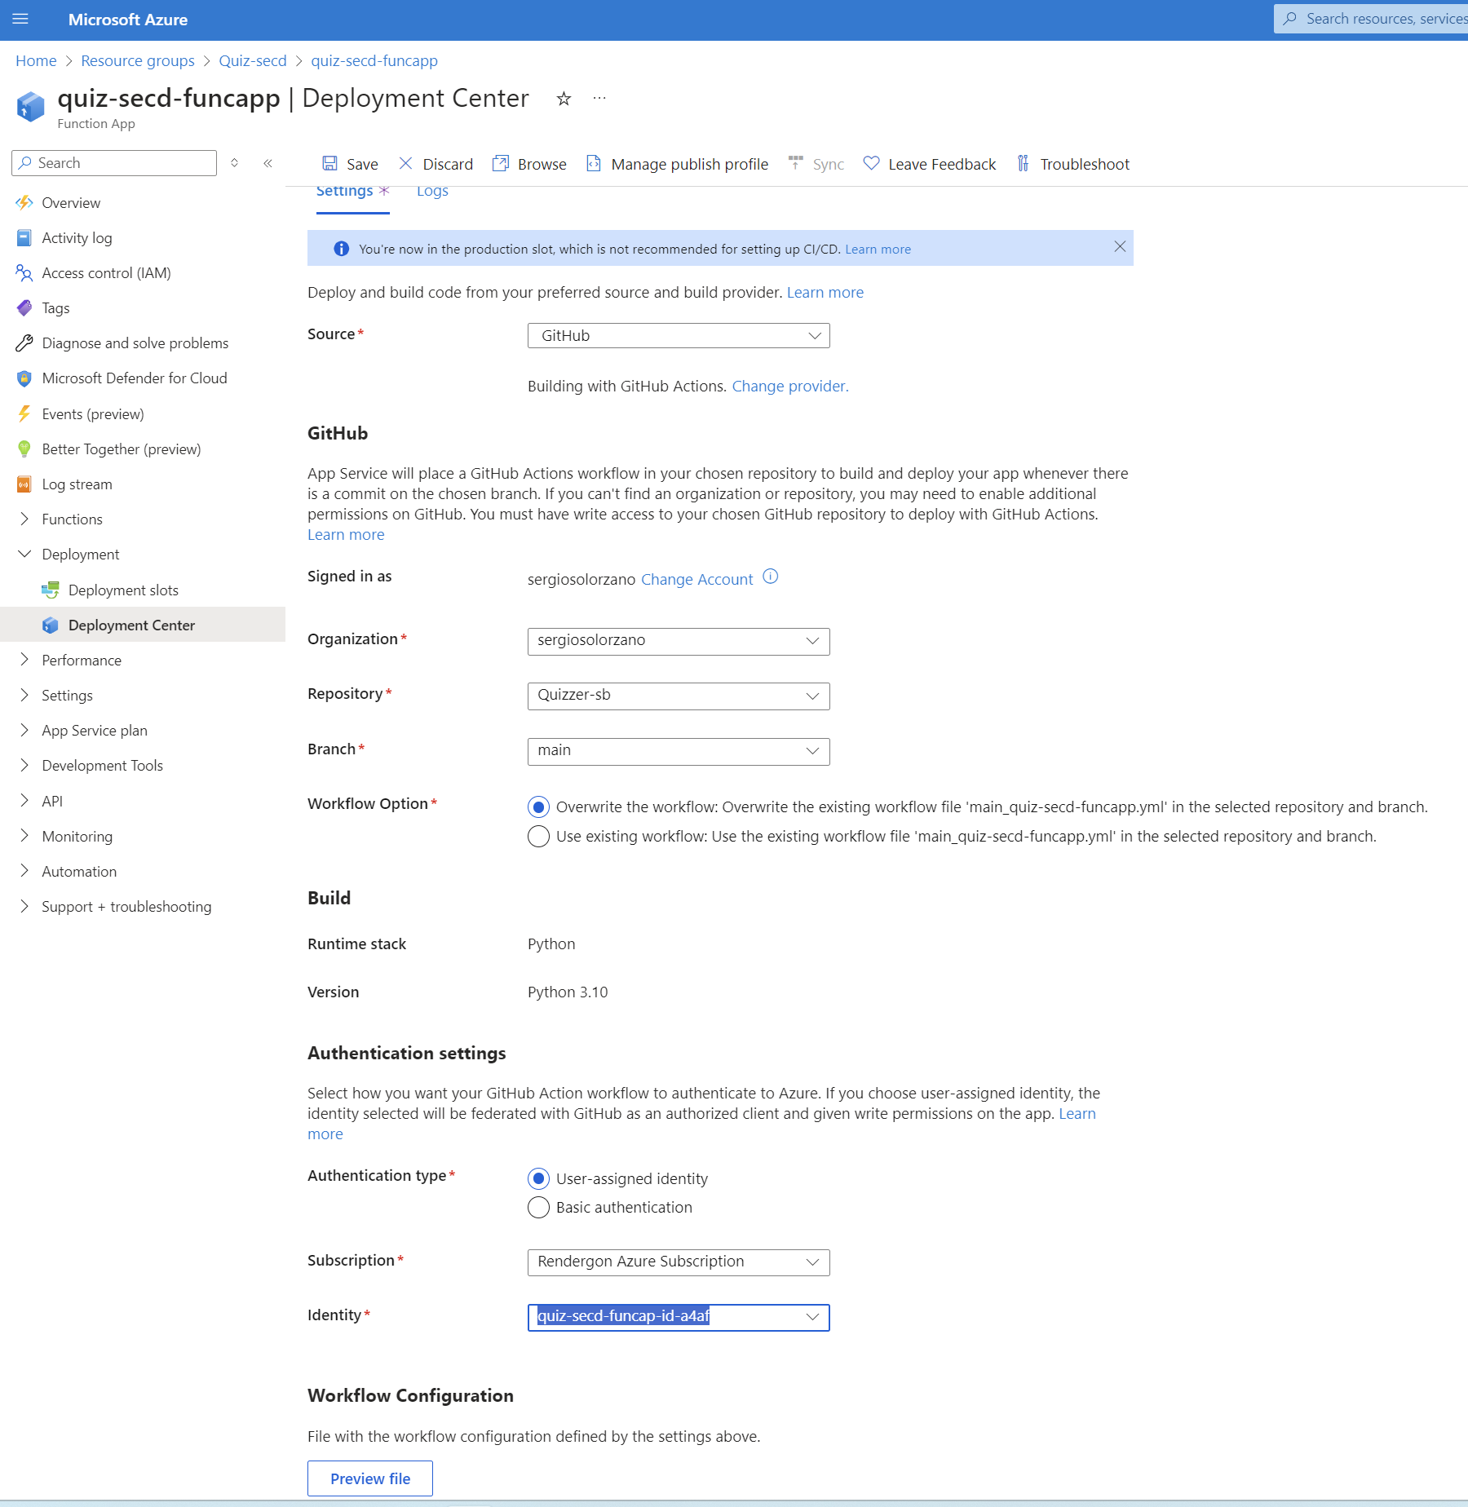Open the more options ellipsis in header
The height and width of the screenshot is (1507, 1468).
pyautogui.click(x=599, y=98)
